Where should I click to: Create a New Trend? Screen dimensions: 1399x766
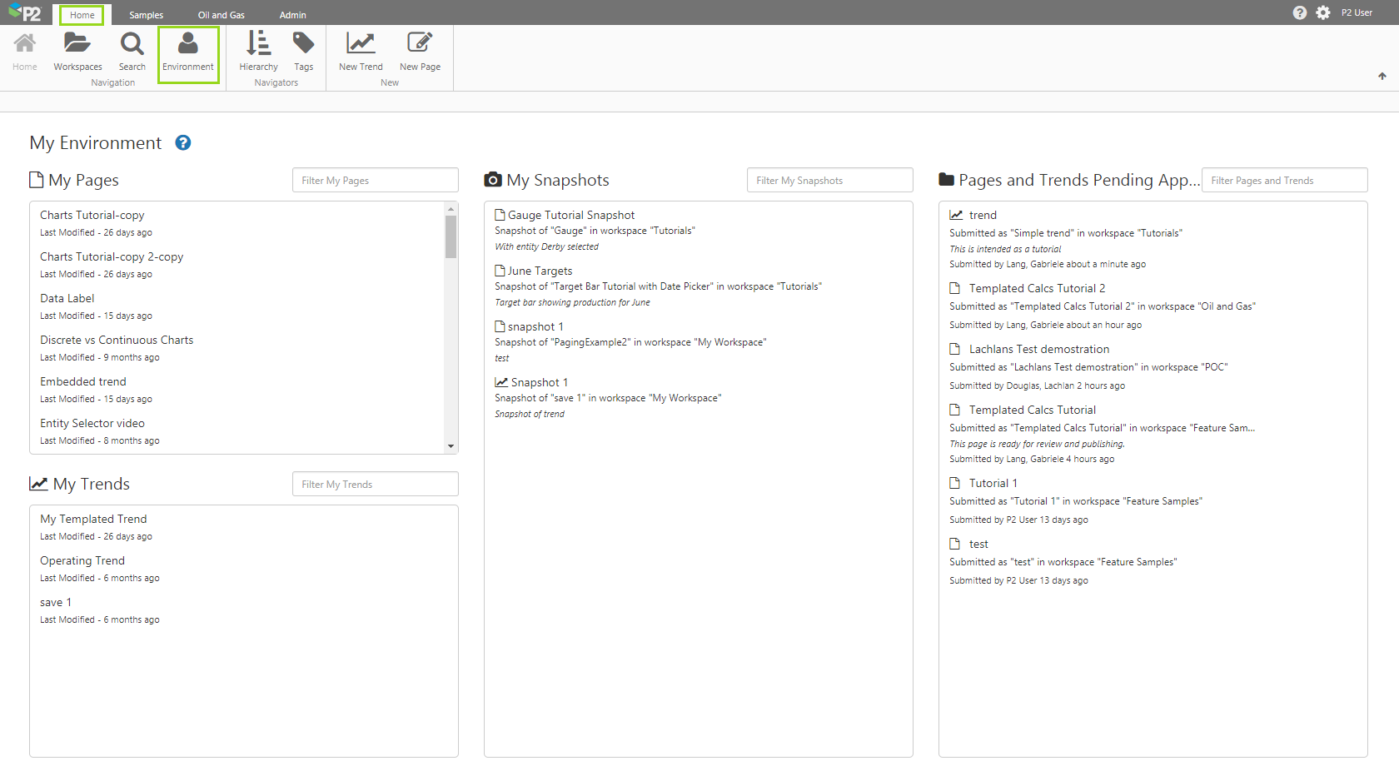click(x=361, y=44)
